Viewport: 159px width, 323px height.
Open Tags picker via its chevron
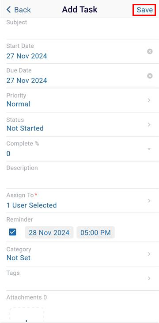tap(149, 278)
